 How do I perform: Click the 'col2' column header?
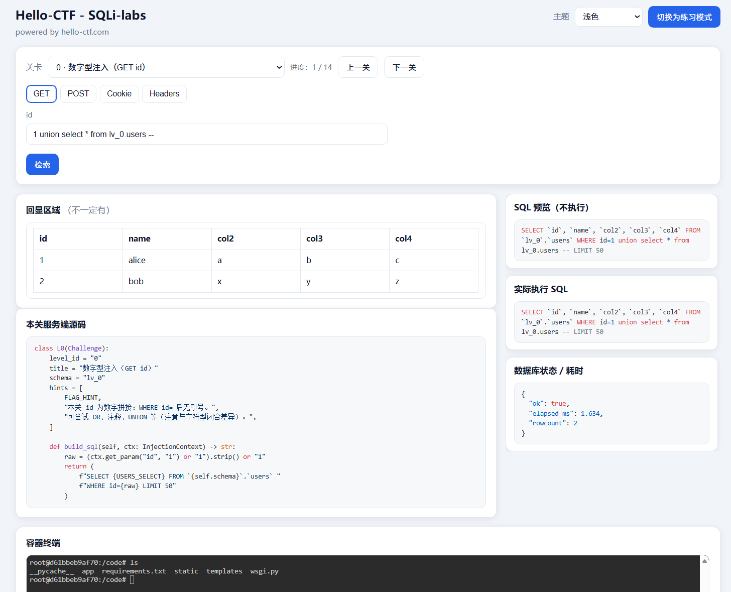click(x=256, y=239)
